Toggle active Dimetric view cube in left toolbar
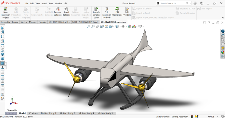 (x=3, y=63)
